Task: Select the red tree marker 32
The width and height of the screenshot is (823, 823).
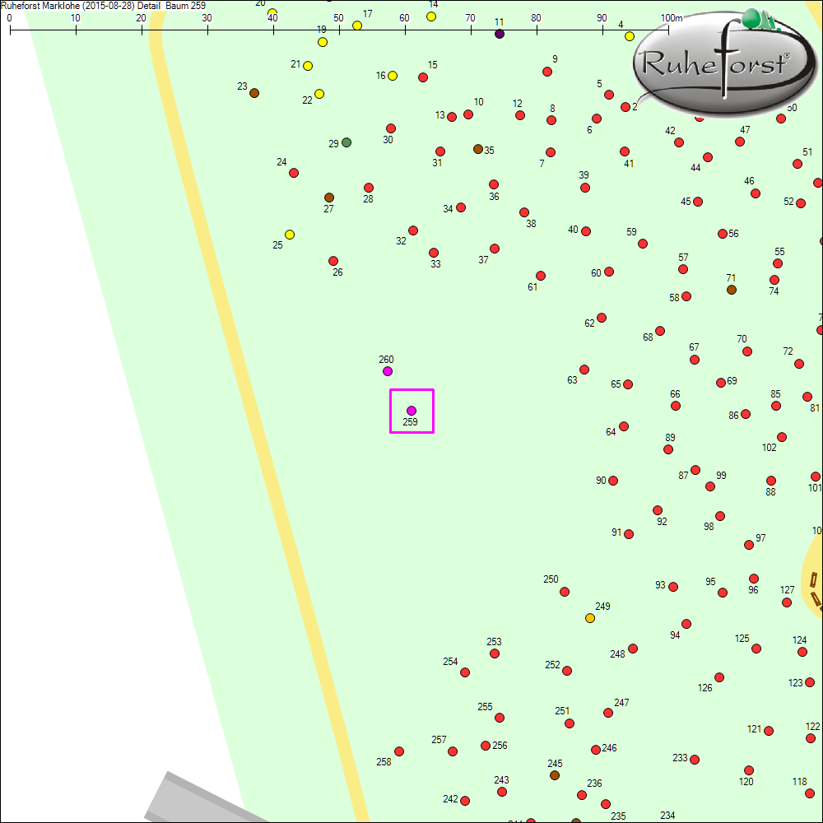Action: click(413, 230)
